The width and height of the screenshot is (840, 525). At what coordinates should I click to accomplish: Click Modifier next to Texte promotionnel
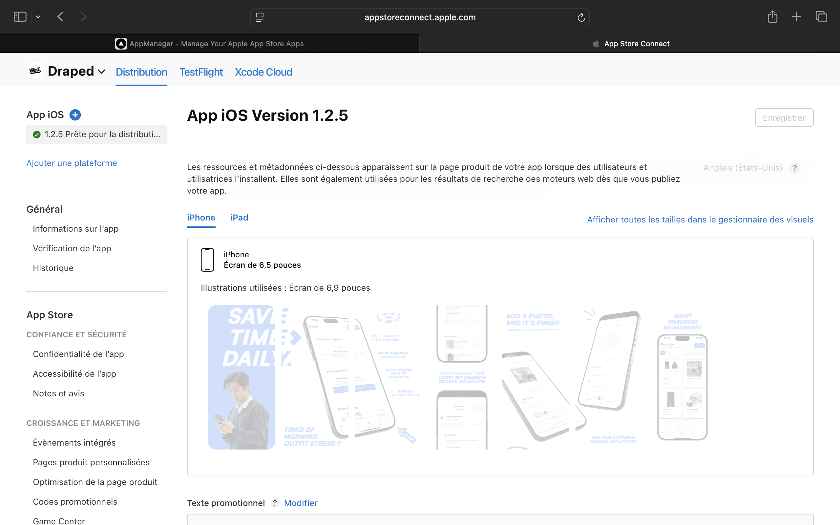point(300,503)
